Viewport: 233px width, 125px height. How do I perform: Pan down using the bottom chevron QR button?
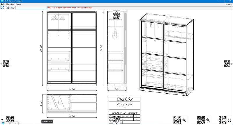coord(116,120)
